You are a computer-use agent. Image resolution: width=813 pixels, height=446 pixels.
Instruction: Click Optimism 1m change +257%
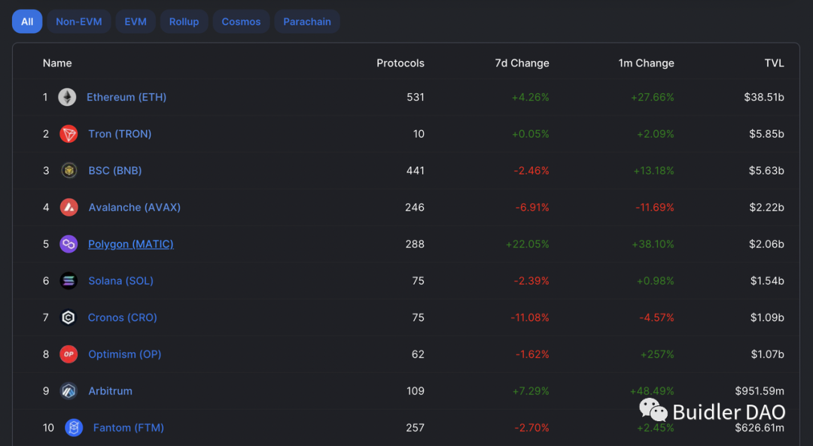point(657,354)
